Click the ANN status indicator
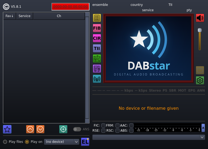This screenshot has height=149, width=208. 201,91
